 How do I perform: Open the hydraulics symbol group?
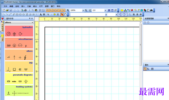point(19,31)
